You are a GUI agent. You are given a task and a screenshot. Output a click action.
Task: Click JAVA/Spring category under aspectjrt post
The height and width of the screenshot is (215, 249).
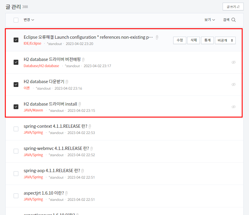[x=33, y=199]
